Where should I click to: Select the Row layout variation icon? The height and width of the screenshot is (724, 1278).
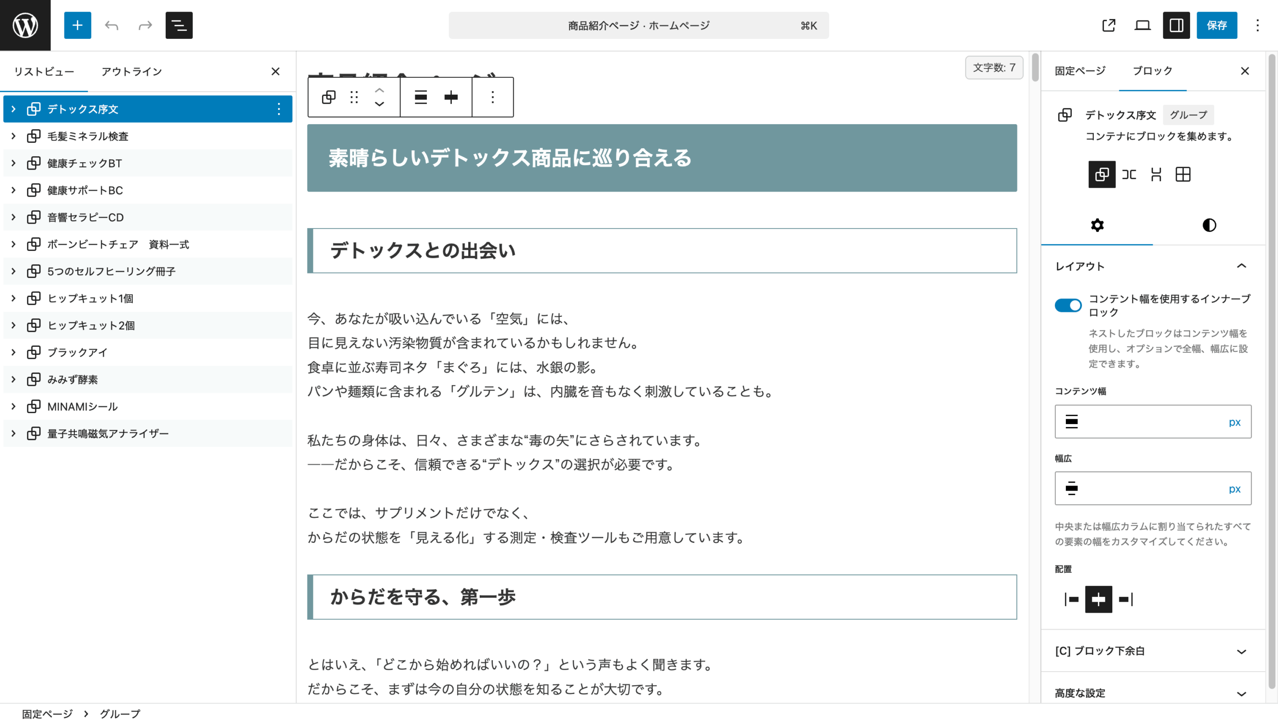(x=1129, y=174)
